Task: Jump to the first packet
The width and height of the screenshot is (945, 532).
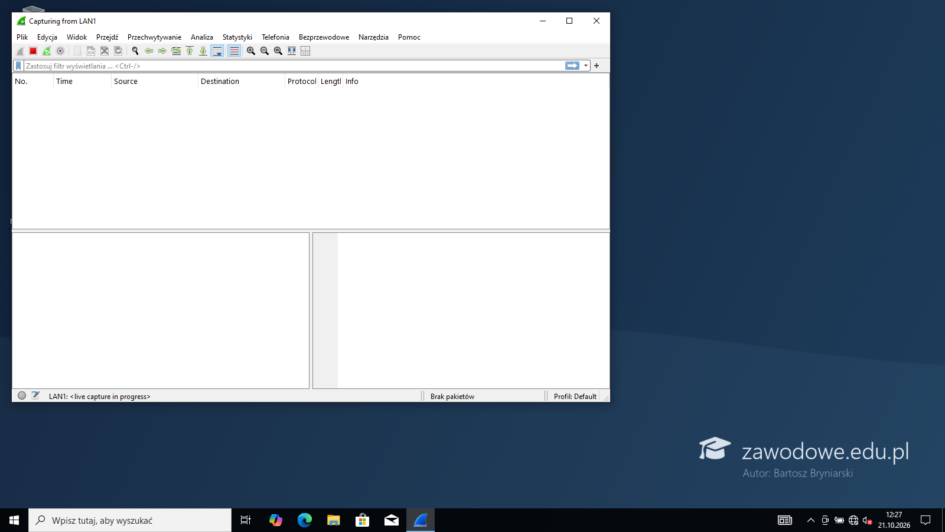Action: point(190,51)
